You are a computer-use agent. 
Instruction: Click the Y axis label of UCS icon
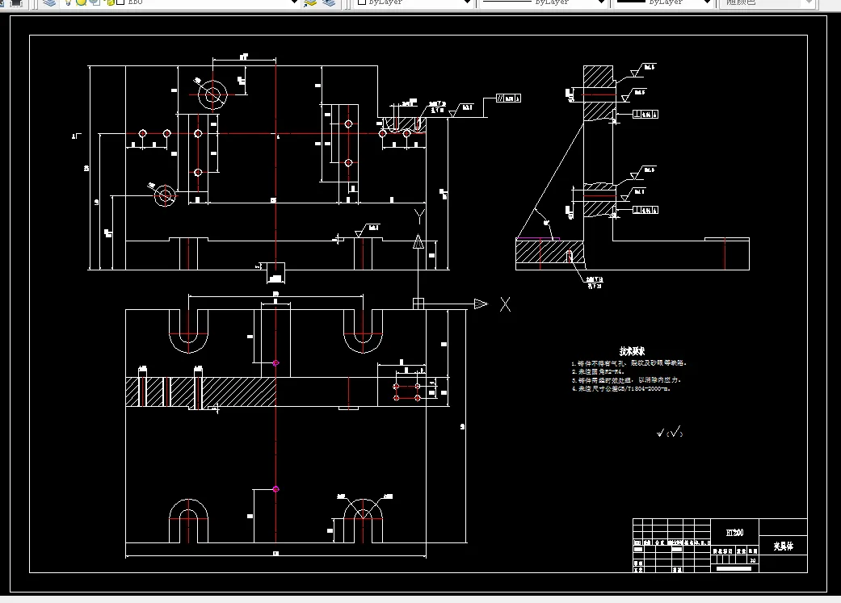coord(419,216)
